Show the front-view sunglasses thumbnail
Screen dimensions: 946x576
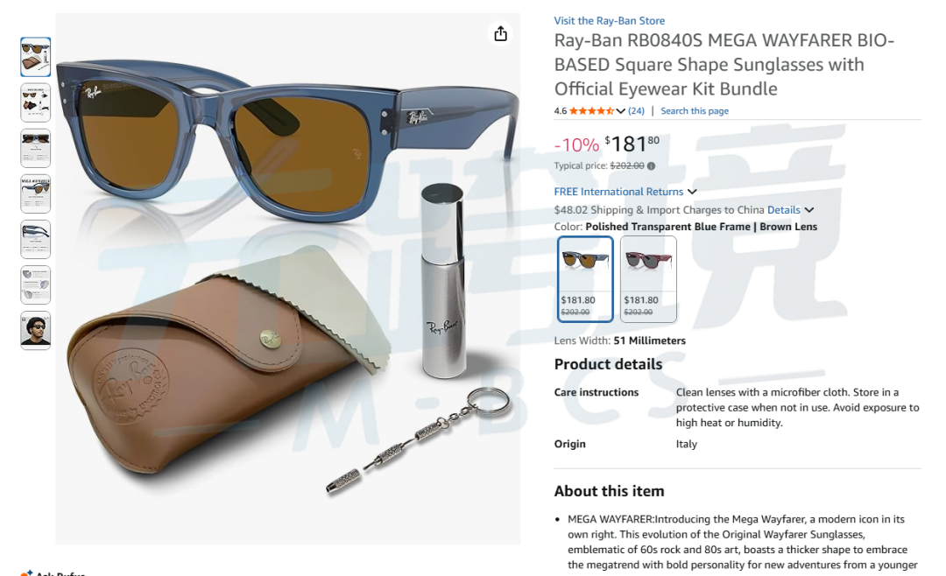click(36, 148)
